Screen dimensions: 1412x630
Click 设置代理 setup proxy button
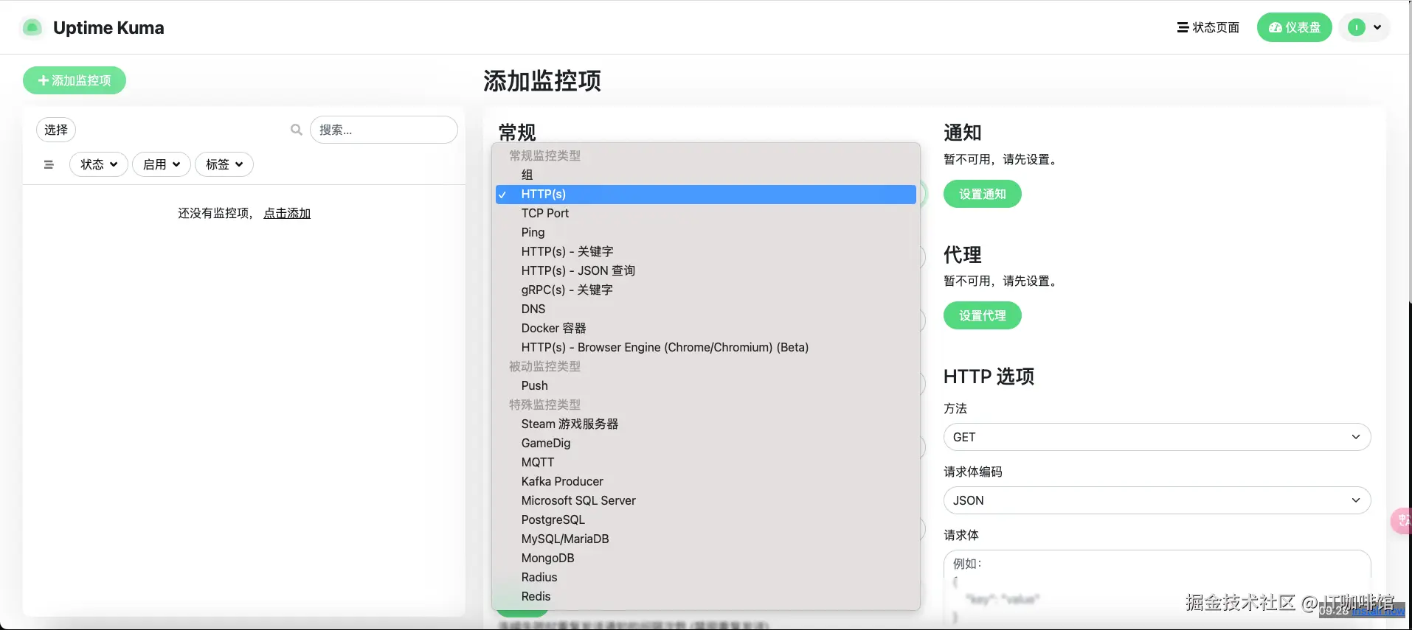point(983,315)
